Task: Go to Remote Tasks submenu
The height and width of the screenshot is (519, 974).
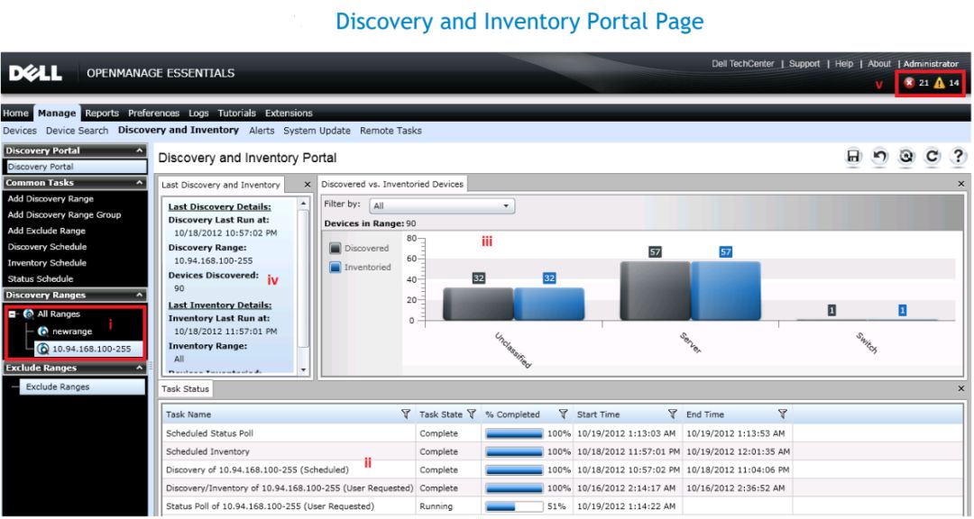Action: (391, 131)
